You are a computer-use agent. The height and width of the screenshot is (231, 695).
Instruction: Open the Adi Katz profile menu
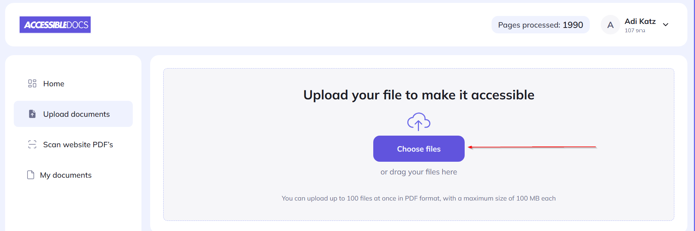(x=640, y=21)
